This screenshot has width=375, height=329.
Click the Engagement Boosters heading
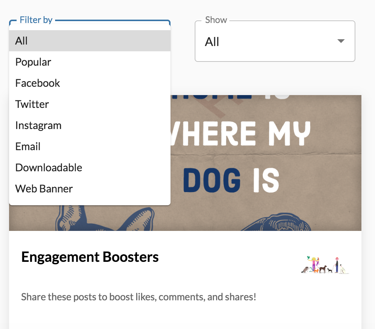90,257
